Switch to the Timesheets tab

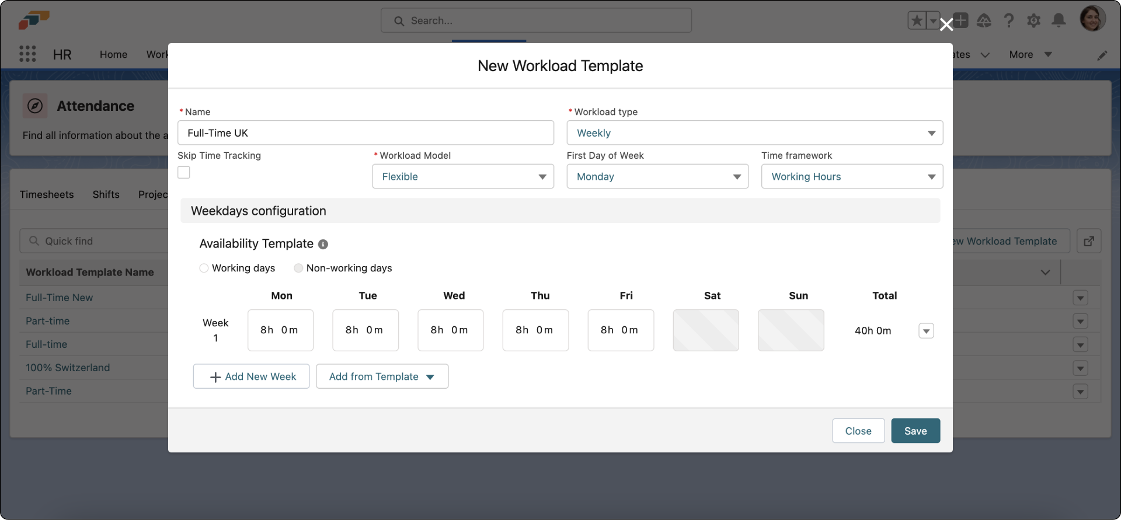click(47, 194)
